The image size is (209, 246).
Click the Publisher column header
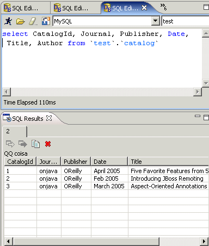click(x=76, y=162)
